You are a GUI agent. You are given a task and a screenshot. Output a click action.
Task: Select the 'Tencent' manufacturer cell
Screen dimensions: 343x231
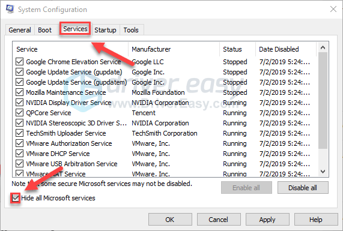[x=144, y=113]
